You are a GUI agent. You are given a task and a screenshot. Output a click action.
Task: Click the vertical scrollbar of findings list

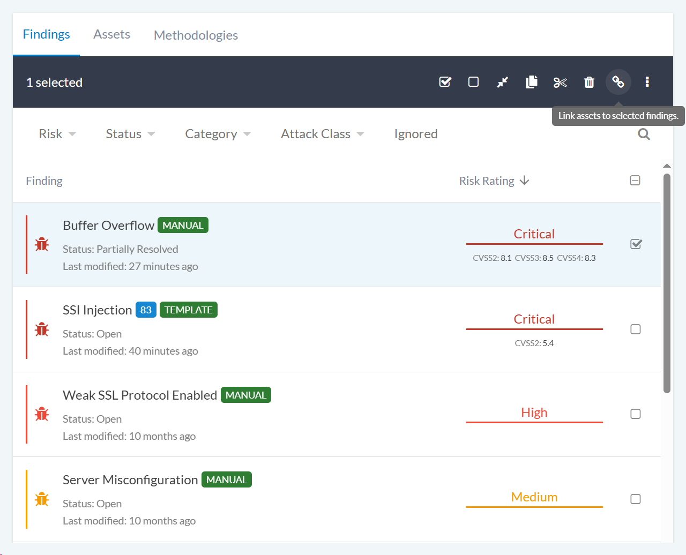[667, 283]
